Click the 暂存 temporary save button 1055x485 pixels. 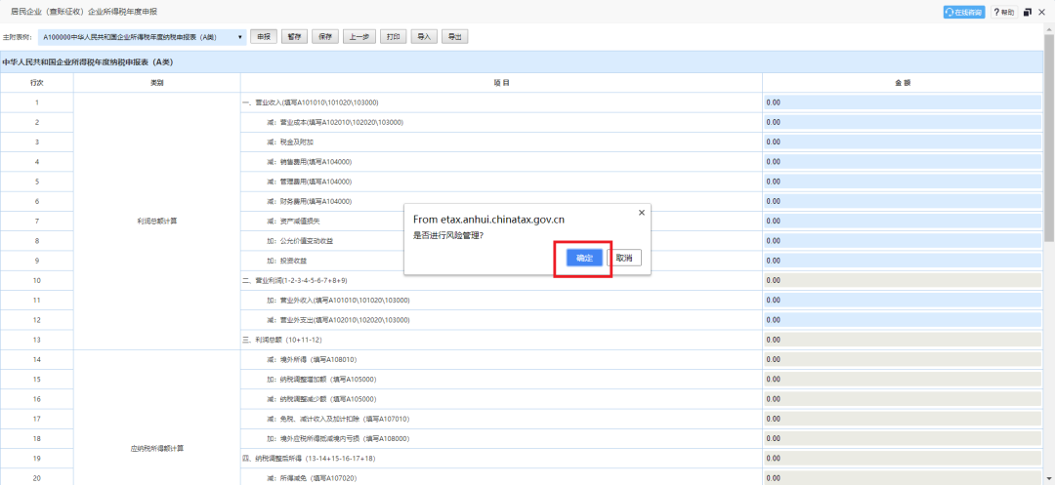pyautogui.click(x=294, y=37)
